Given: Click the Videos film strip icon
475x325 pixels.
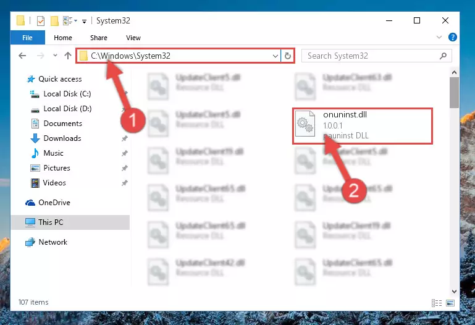Looking at the screenshot, I should (x=35, y=183).
